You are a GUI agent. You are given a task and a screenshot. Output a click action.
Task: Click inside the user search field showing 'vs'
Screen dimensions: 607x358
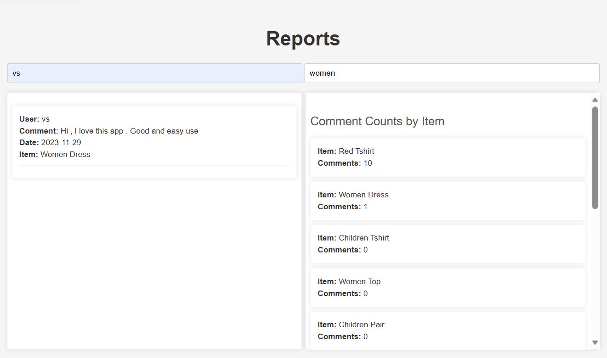tap(154, 73)
